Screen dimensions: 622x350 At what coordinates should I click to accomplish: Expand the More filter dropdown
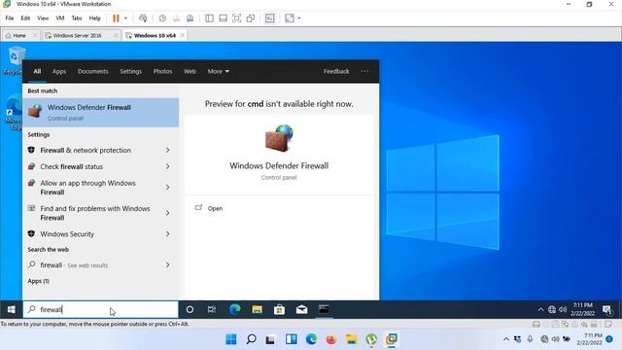[x=218, y=71]
